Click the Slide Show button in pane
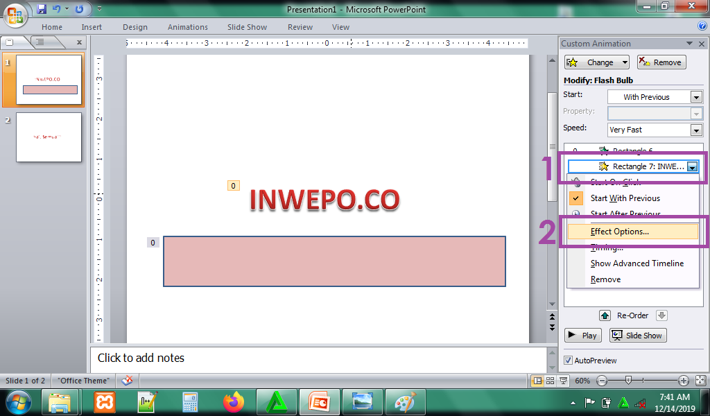Image resolution: width=710 pixels, height=416 pixels. pyautogui.click(x=638, y=336)
